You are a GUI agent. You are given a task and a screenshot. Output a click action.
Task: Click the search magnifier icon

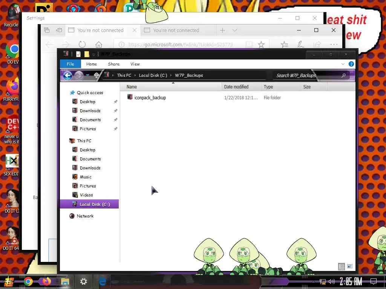pyautogui.click(x=344, y=75)
